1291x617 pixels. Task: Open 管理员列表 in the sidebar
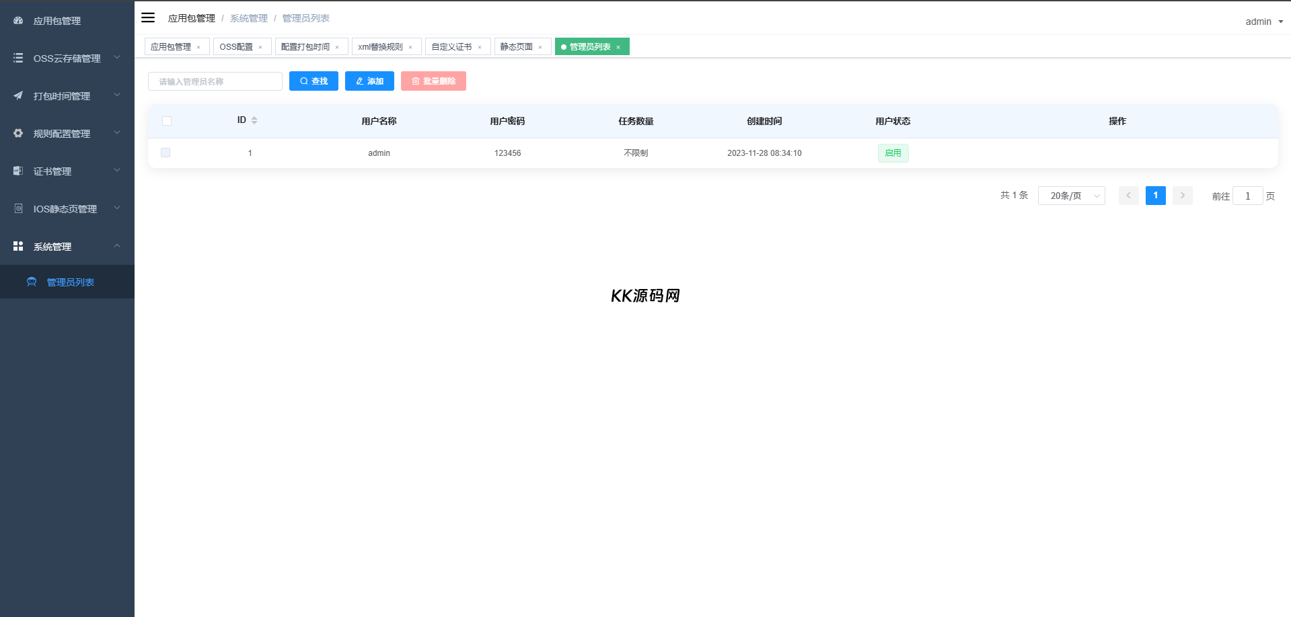click(70, 282)
